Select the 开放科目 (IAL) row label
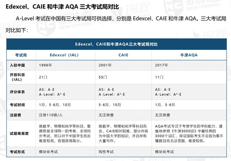Screen dimensions: 231x161 tap(18, 77)
